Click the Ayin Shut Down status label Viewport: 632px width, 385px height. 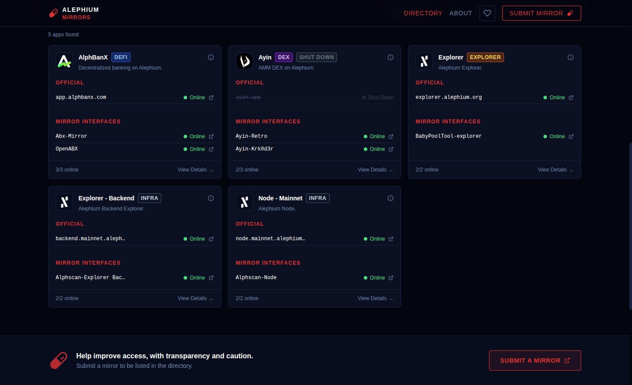(x=378, y=97)
